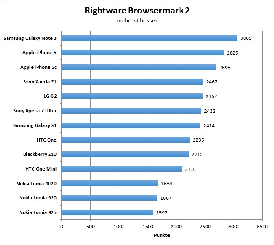Click the Sony Xperia Z1 bar

pyautogui.click(x=133, y=82)
